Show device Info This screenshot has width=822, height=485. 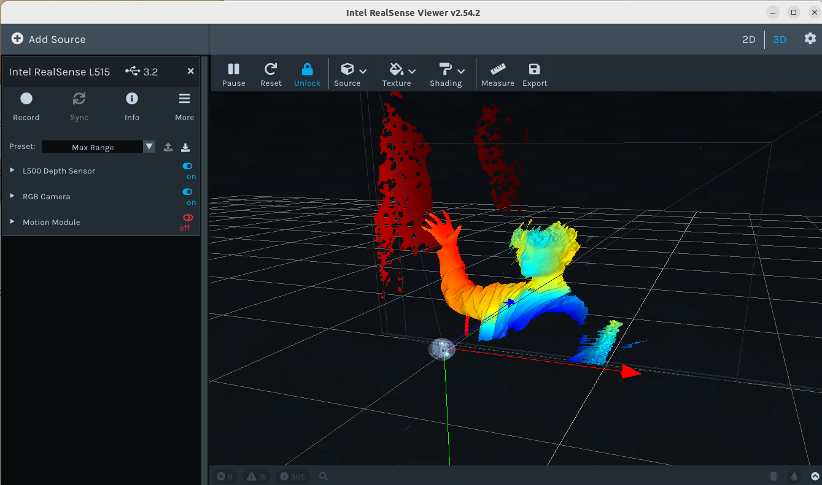[x=132, y=106]
